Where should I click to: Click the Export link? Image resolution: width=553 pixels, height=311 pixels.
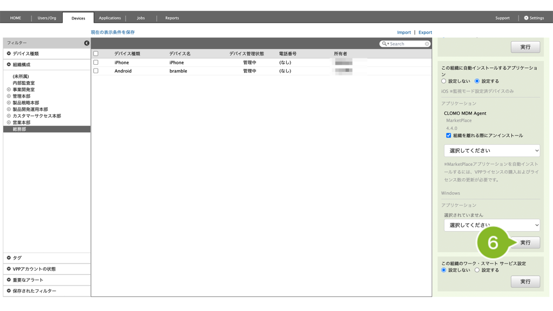pyautogui.click(x=425, y=32)
